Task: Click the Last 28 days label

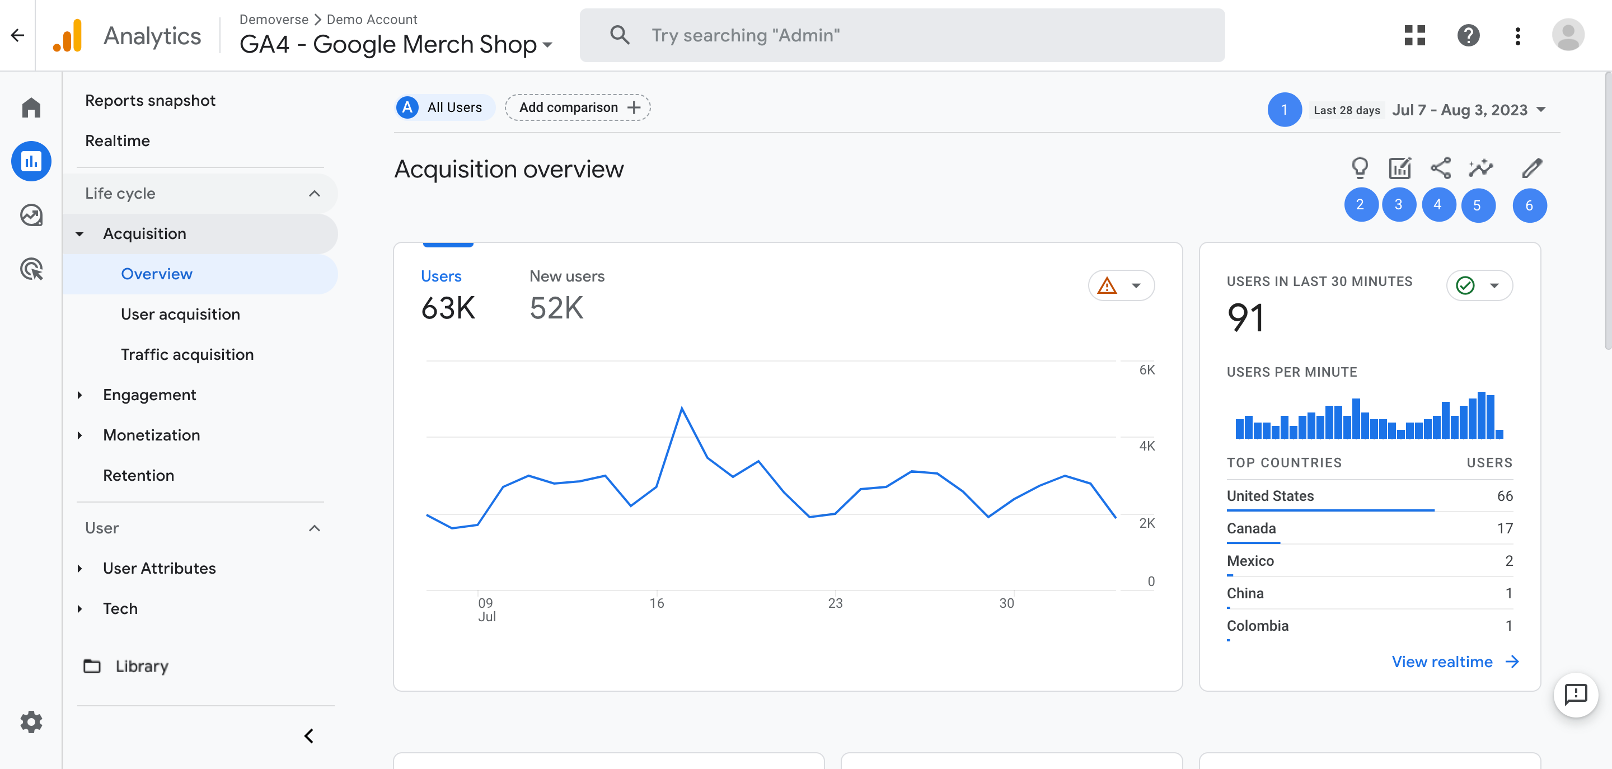Action: click(x=1347, y=110)
